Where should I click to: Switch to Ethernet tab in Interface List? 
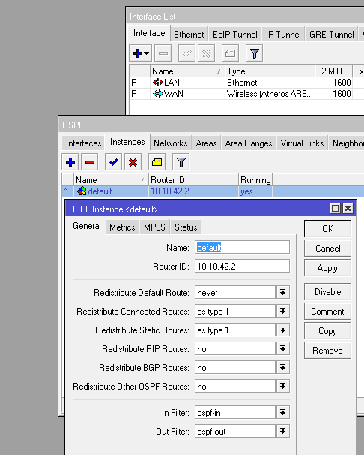pos(189,35)
